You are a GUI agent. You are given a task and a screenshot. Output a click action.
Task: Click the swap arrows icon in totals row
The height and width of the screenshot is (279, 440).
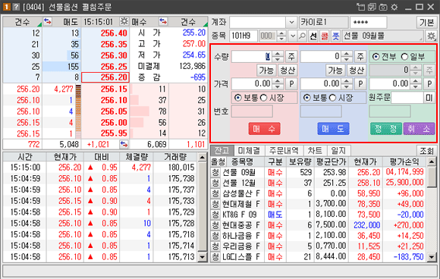(124, 144)
